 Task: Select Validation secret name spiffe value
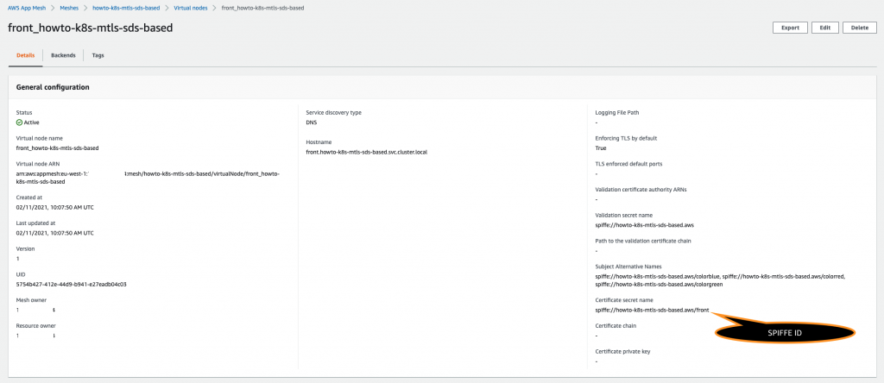click(644, 225)
